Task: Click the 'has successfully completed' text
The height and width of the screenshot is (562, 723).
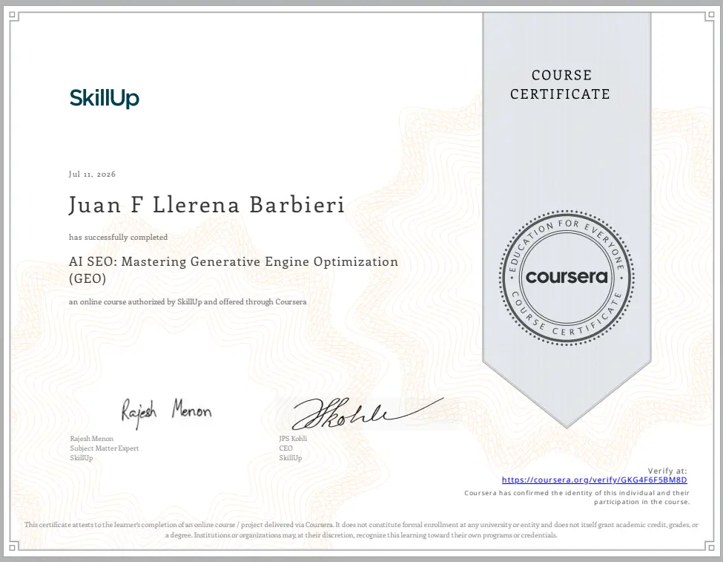Action: click(119, 237)
